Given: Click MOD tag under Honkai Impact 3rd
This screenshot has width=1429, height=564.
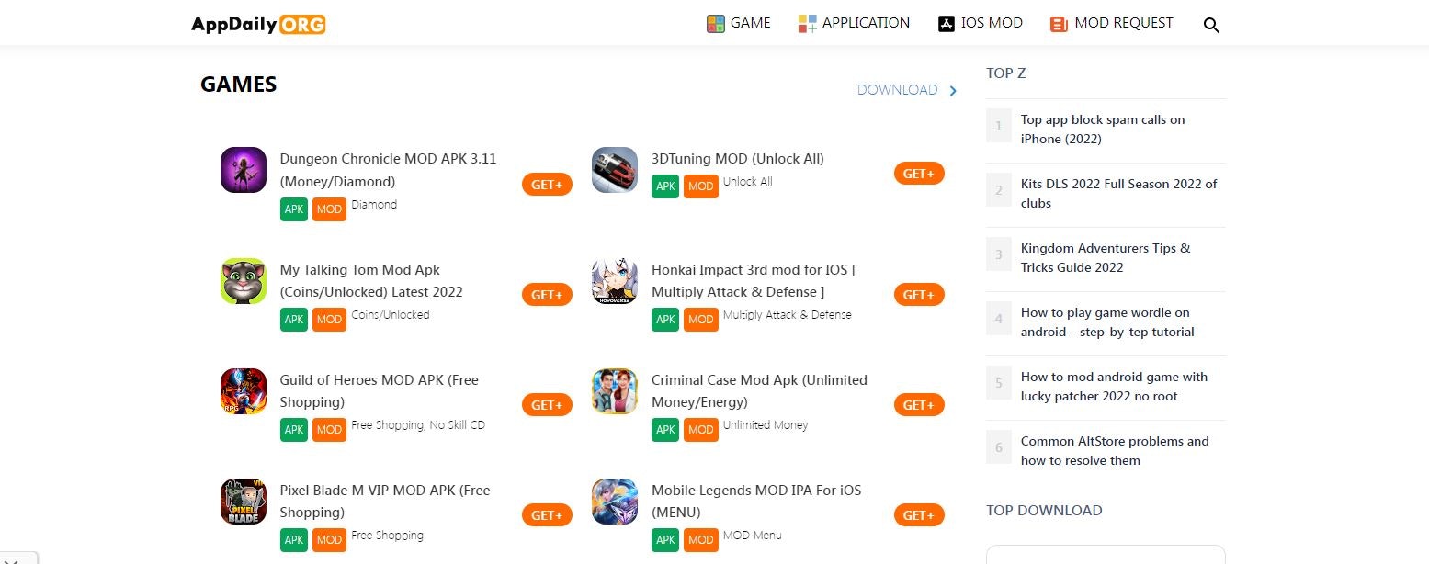Looking at the screenshot, I should (700, 320).
